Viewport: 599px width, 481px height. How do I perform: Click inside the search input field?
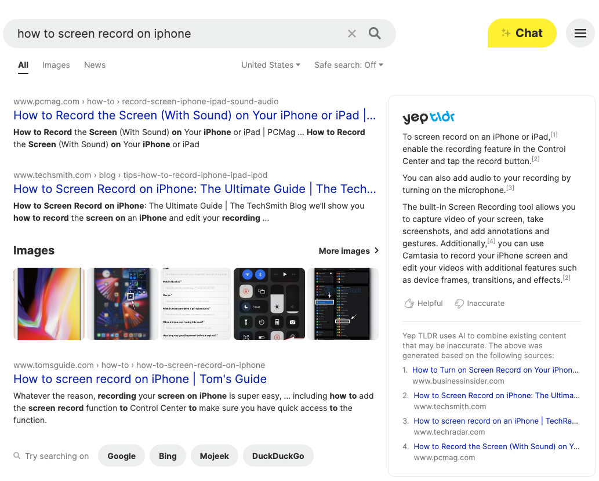coord(180,34)
